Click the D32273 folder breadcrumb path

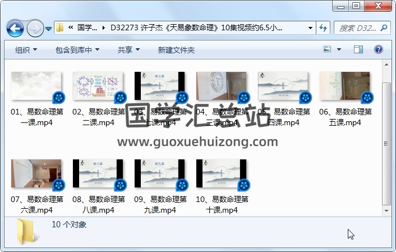pos(196,28)
